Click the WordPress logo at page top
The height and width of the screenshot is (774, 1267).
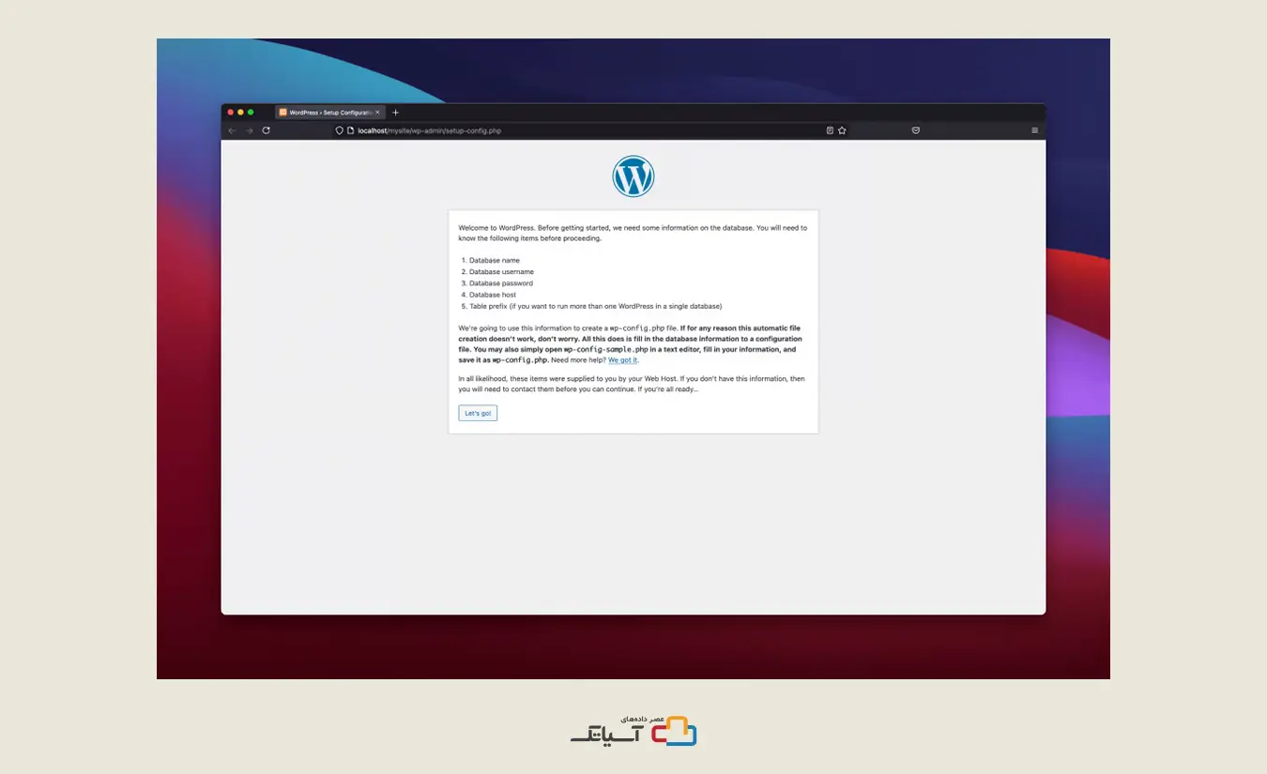coord(633,176)
